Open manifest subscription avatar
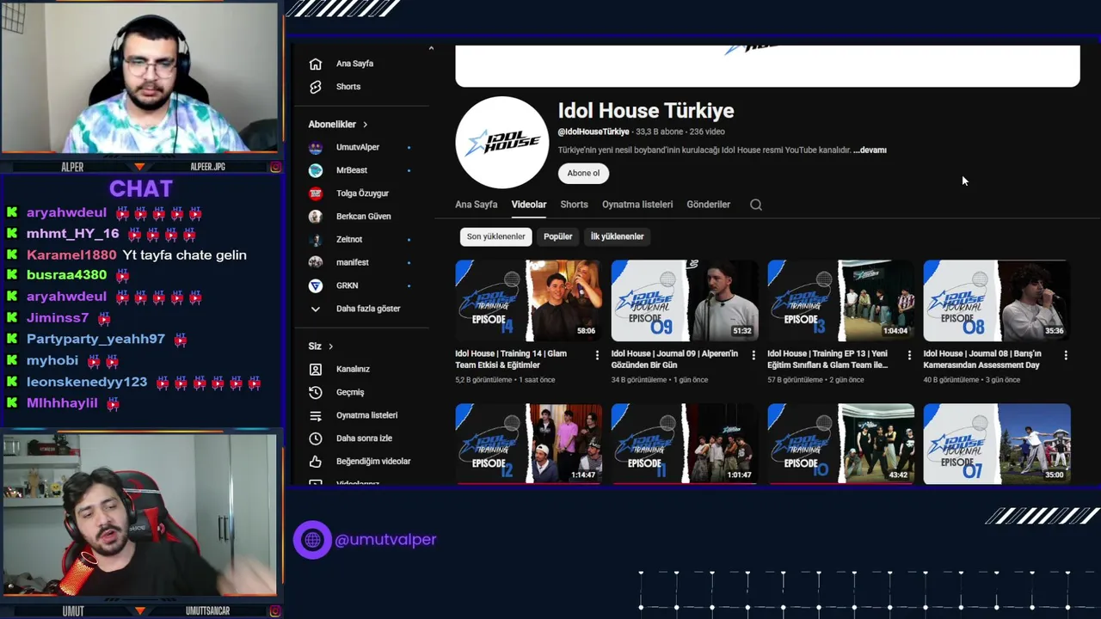1101x619 pixels. pyautogui.click(x=316, y=262)
